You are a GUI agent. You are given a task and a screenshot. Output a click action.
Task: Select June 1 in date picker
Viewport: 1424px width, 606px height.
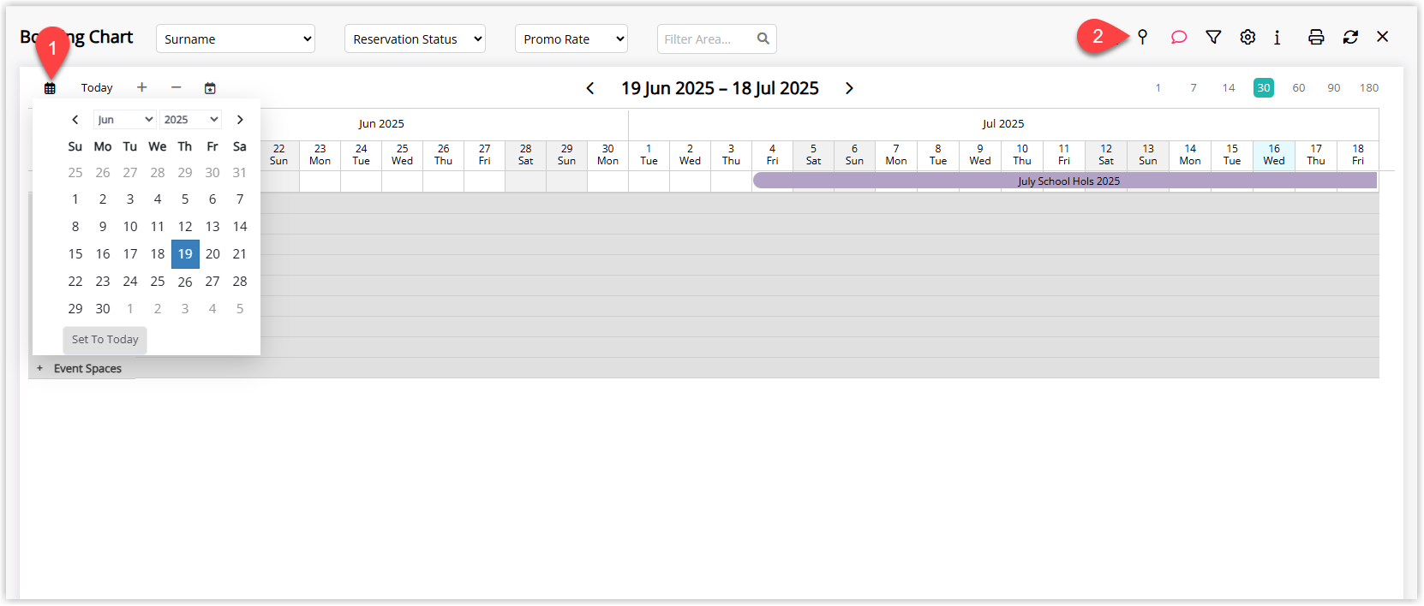(75, 199)
